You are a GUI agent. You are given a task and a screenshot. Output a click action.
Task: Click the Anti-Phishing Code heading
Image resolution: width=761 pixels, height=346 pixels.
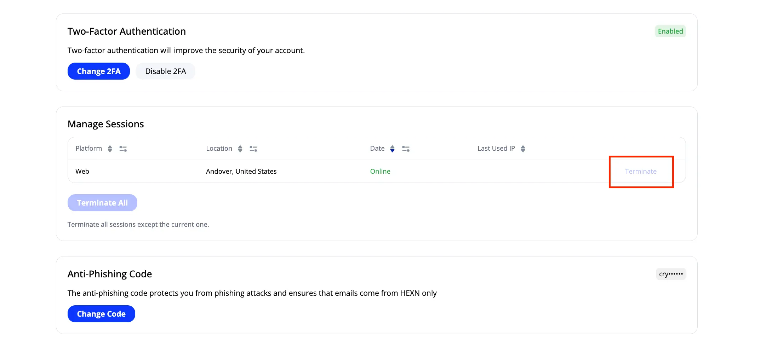tap(110, 274)
